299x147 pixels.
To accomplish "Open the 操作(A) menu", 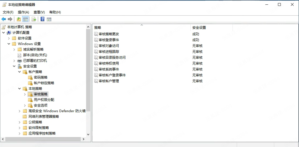I will (23, 12).
